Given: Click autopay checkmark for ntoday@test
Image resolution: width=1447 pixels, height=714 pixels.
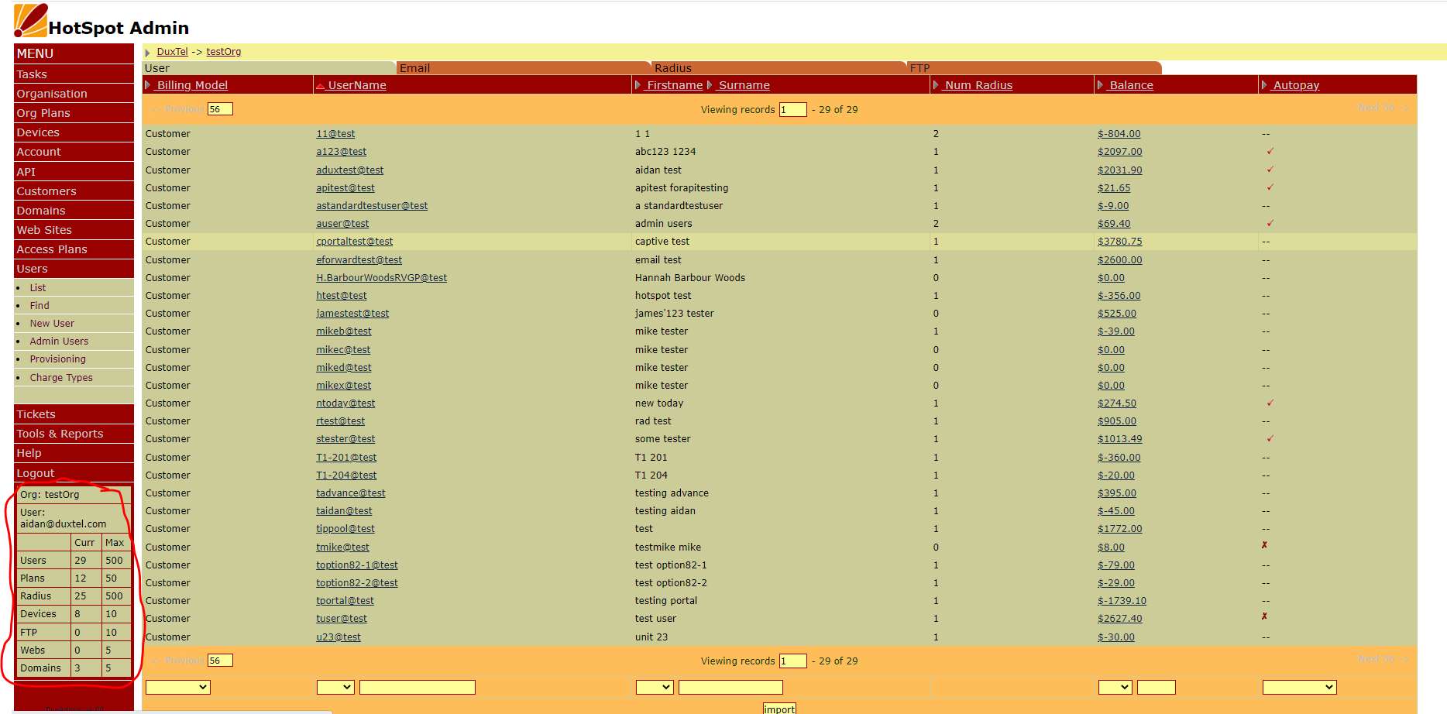Looking at the screenshot, I should [x=1270, y=403].
